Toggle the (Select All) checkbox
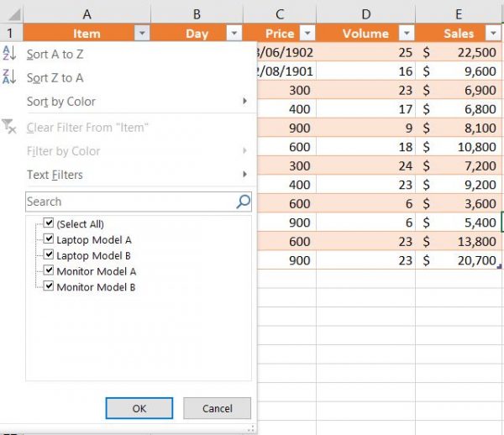504x435 pixels. point(48,223)
